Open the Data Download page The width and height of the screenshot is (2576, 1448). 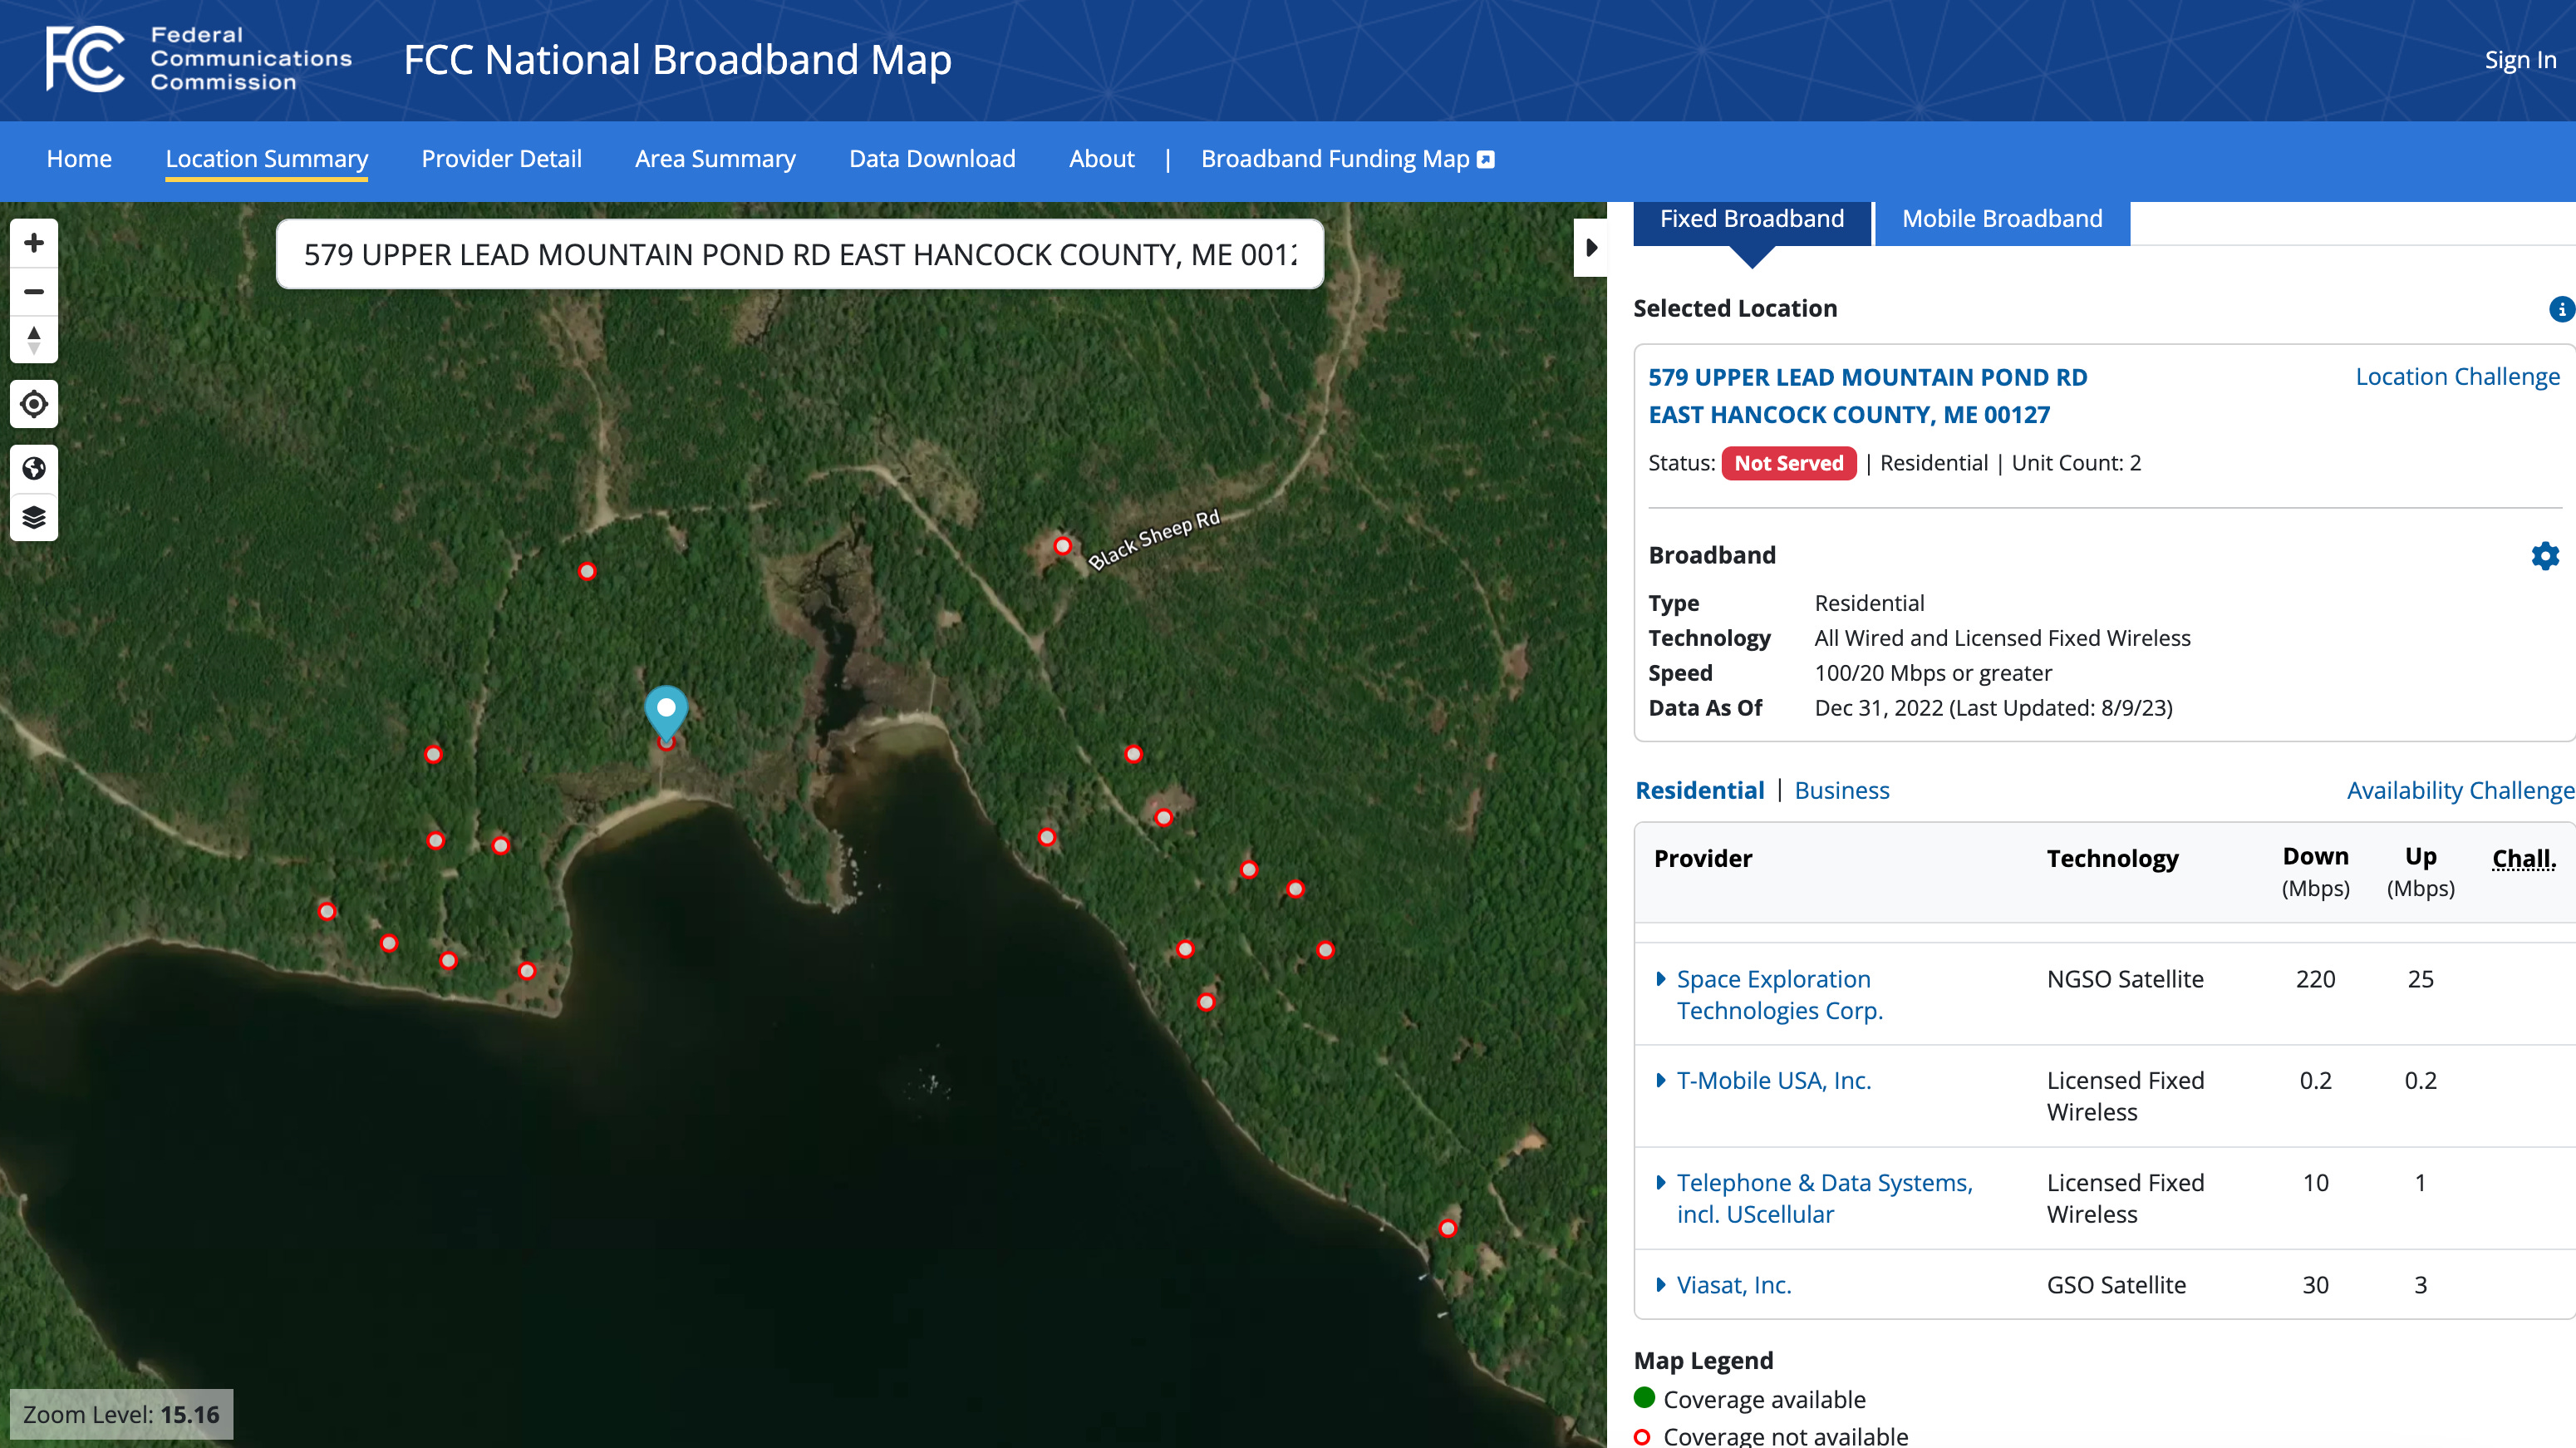click(932, 159)
